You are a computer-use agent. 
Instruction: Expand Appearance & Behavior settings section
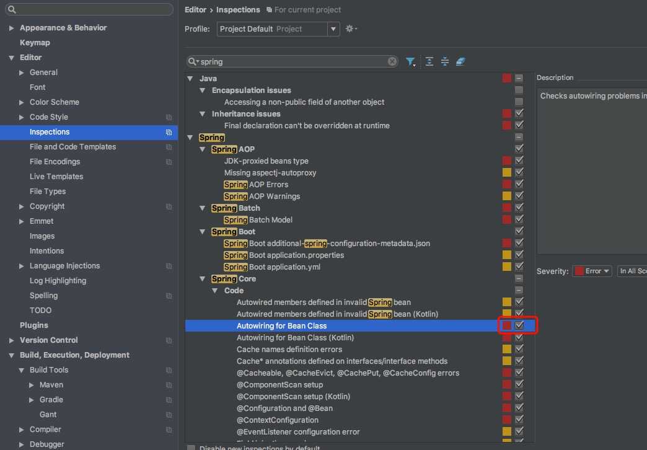[12, 28]
